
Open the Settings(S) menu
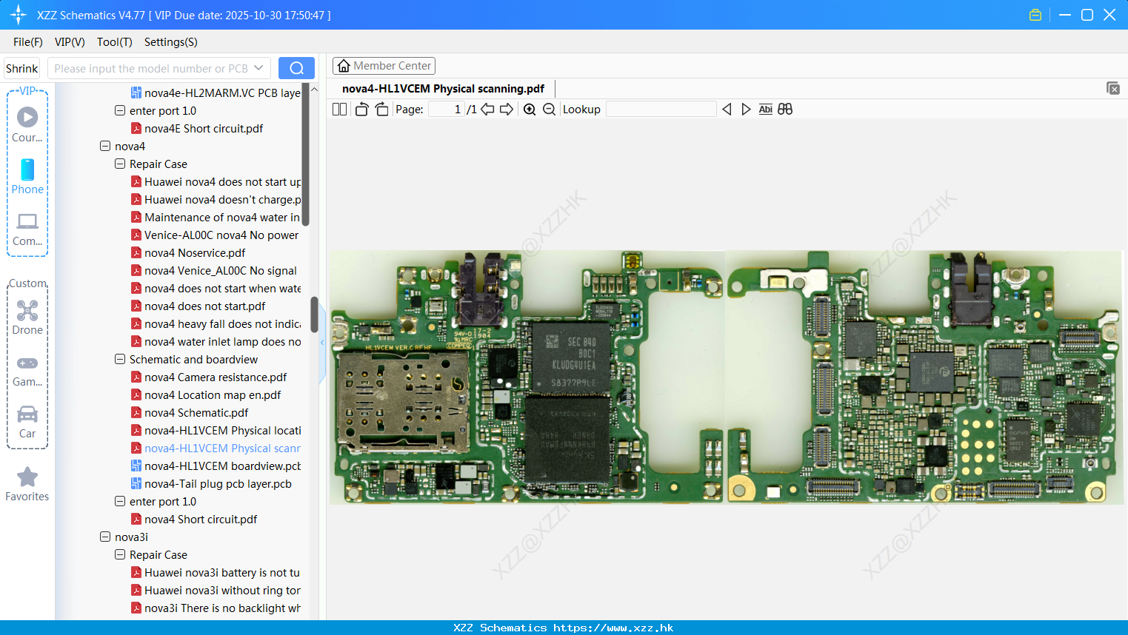coord(171,42)
